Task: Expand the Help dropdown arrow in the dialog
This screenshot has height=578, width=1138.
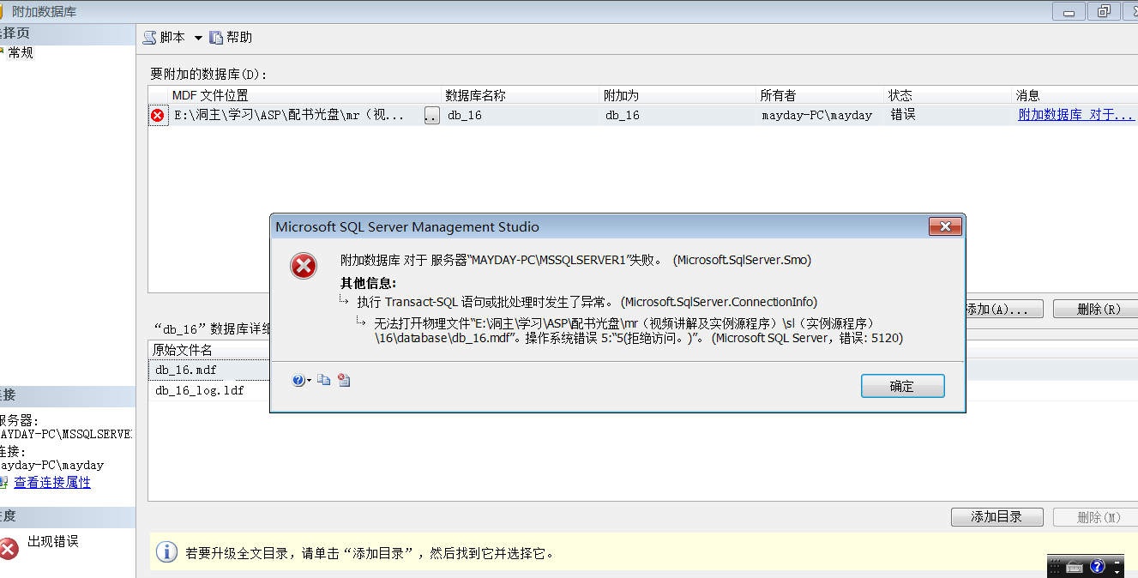Action: 309,382
